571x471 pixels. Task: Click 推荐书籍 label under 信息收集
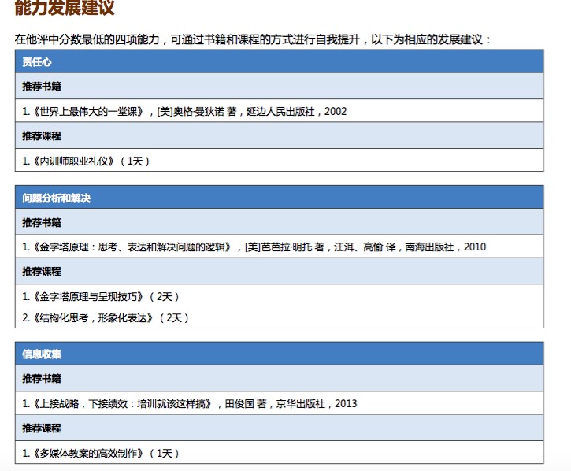42,379
